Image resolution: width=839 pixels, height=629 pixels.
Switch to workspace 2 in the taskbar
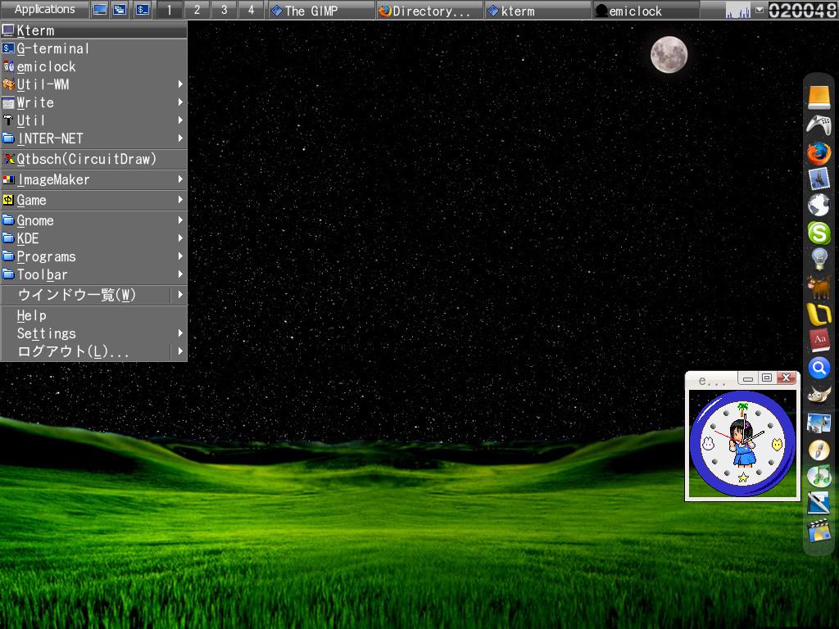click(x=196, y=11)
